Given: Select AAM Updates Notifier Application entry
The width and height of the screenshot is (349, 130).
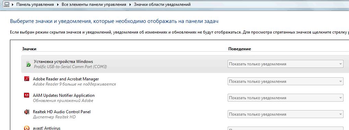Looking at the screenshot, I should coord(64,95).
